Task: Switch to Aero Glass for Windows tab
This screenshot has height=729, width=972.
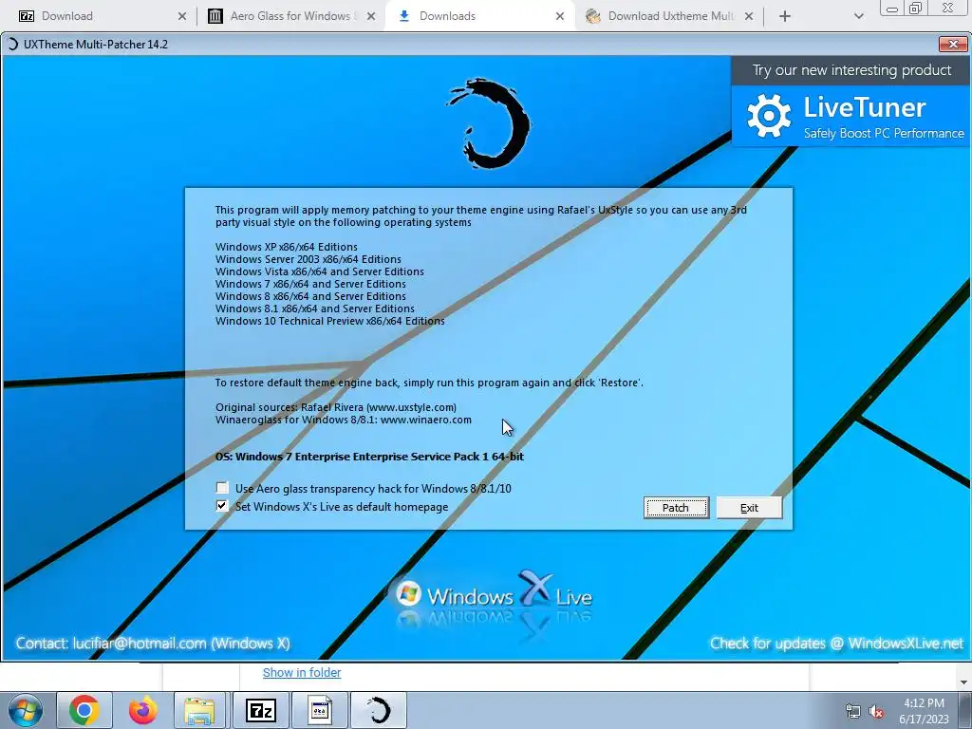Action: (x=290, y=16)
